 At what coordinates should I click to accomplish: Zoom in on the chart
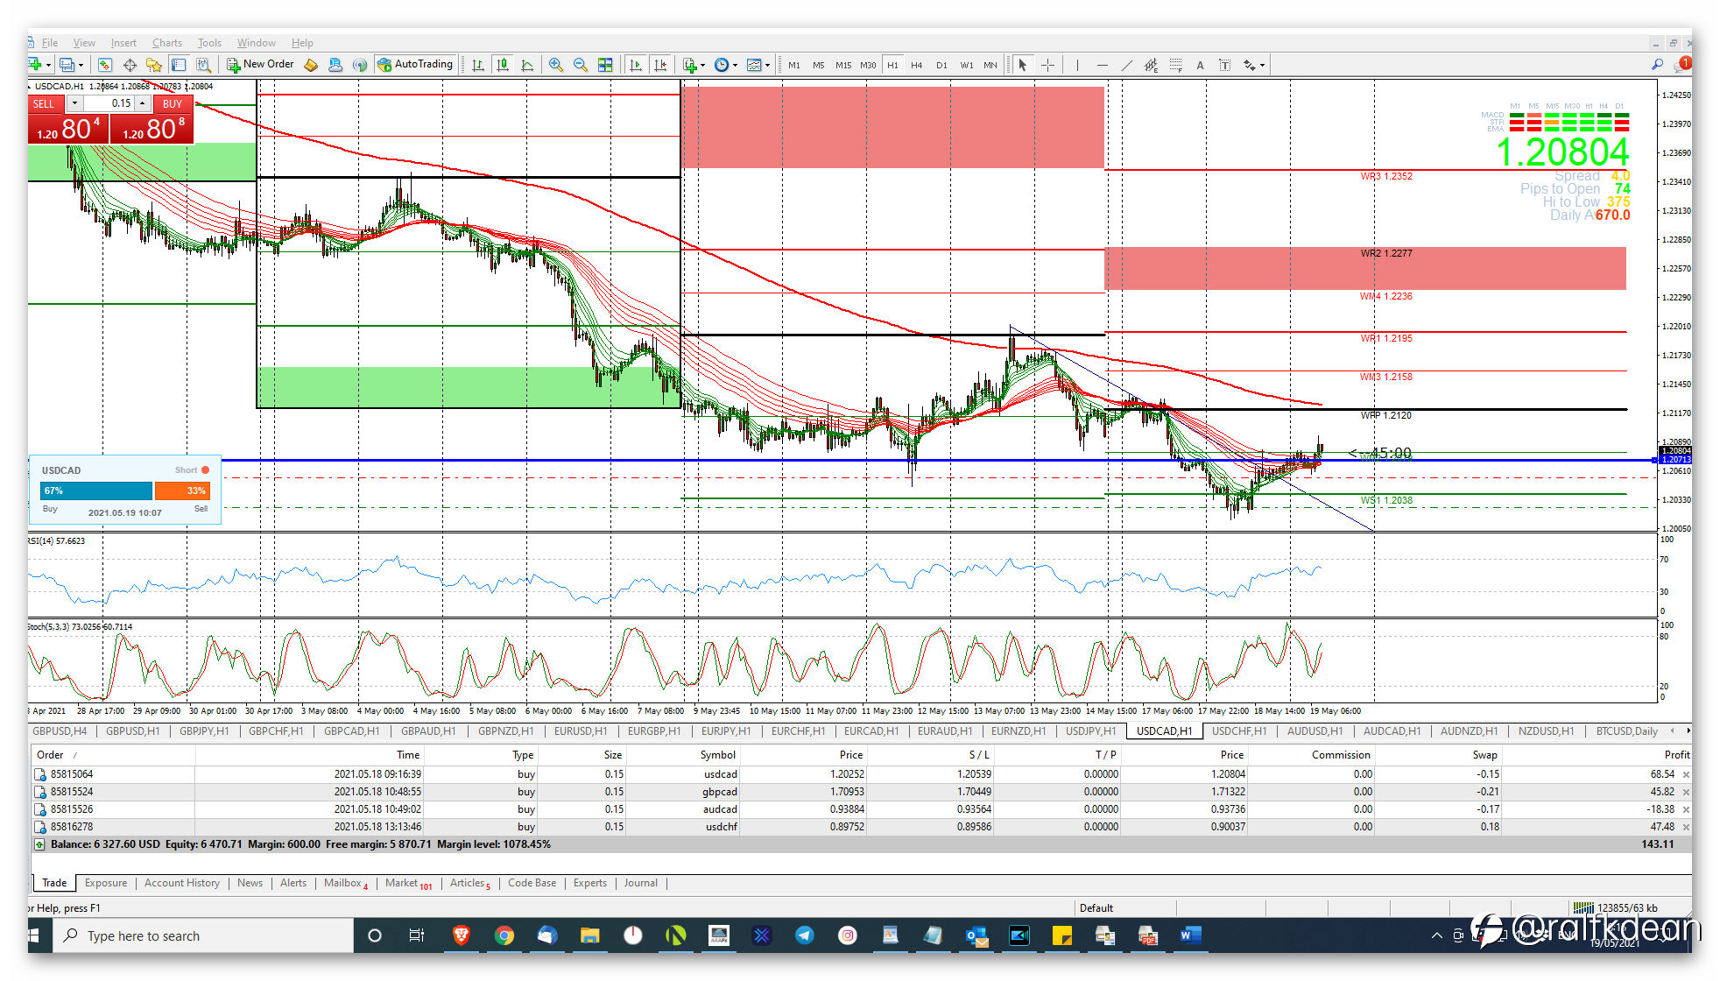point(556,65)
